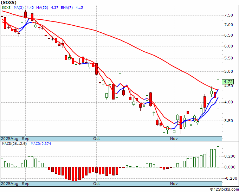Open the 12Stocks.com copyright link
The height and width of the screenshot is (192, 239).
pyautogui.click(x=224, y=190)
